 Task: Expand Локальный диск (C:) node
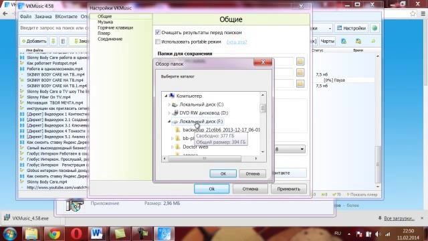click(x=169, y=104)
